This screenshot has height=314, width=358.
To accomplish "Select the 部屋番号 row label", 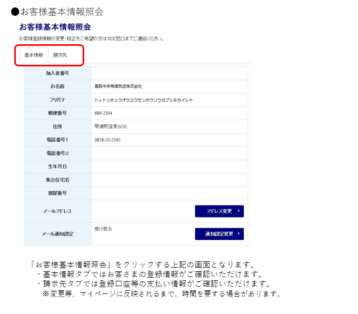I will click(x=57, y=193).
